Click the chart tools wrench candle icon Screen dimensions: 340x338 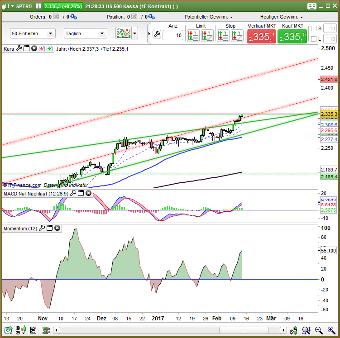click(294, 330)
